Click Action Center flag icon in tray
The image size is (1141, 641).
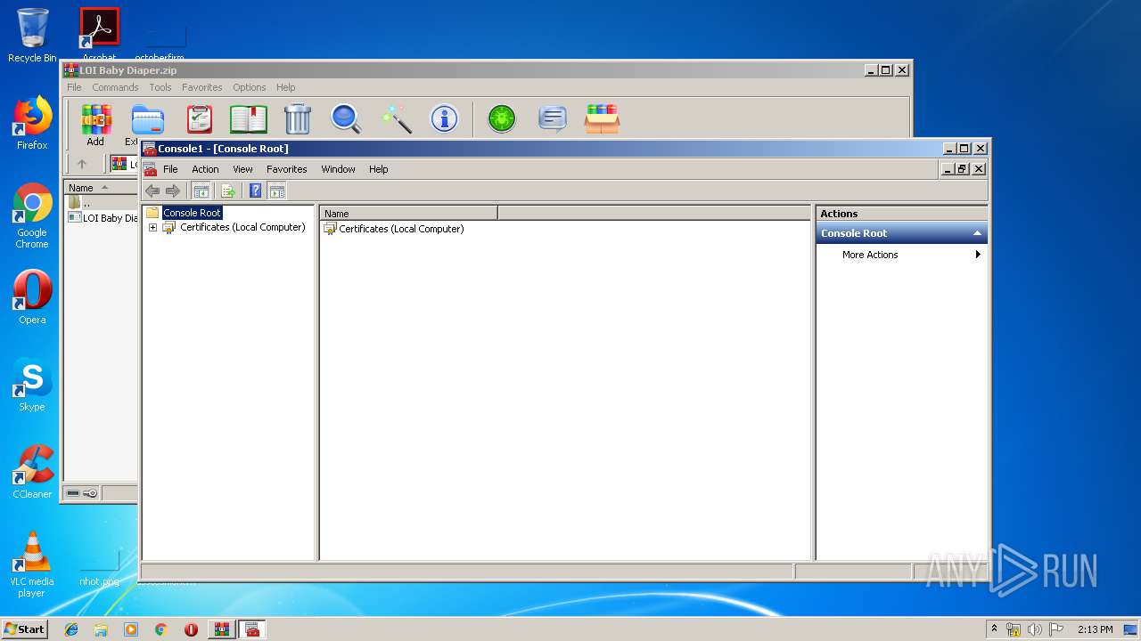(x=1056, y=629)
